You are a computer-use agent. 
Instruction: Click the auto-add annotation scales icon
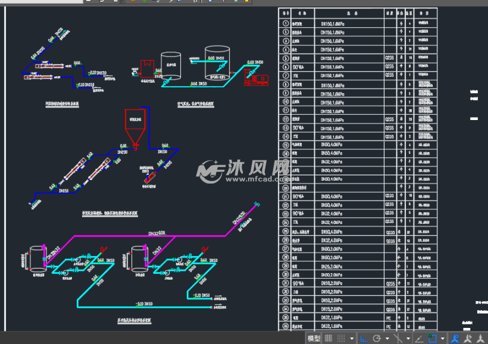pyautogui.click(x=468, y=339)
